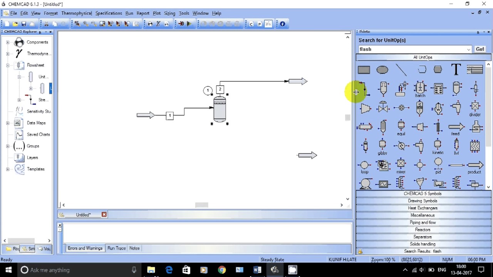Click the Go! search button
Image resolution: width=493 pixels, height=277 pixels.
coord(480,49)
